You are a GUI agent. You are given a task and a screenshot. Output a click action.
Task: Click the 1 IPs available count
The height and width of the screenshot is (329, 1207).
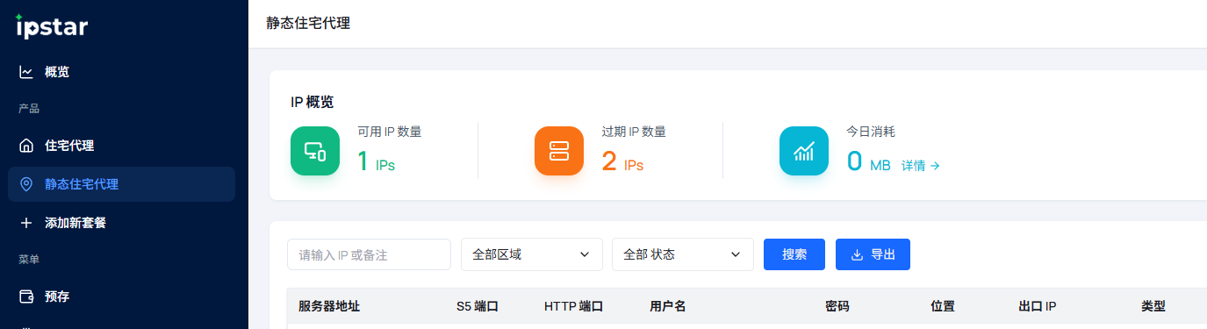coord(377,161)
